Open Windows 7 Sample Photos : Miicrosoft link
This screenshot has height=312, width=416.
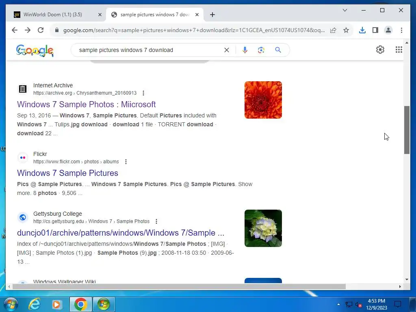(x=86, y=104)
